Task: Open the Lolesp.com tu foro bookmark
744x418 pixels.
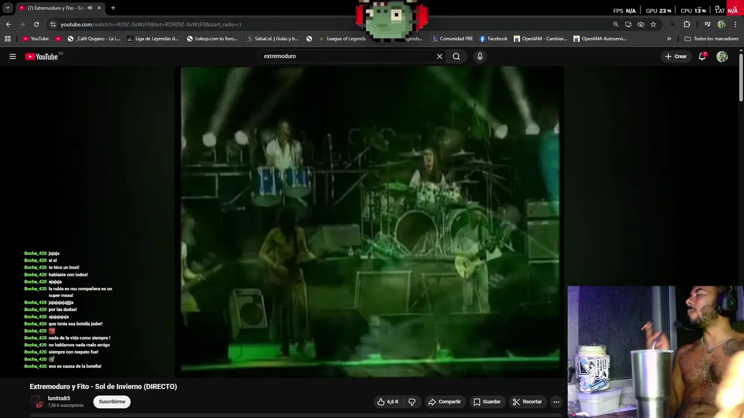Action: point(212,39)
